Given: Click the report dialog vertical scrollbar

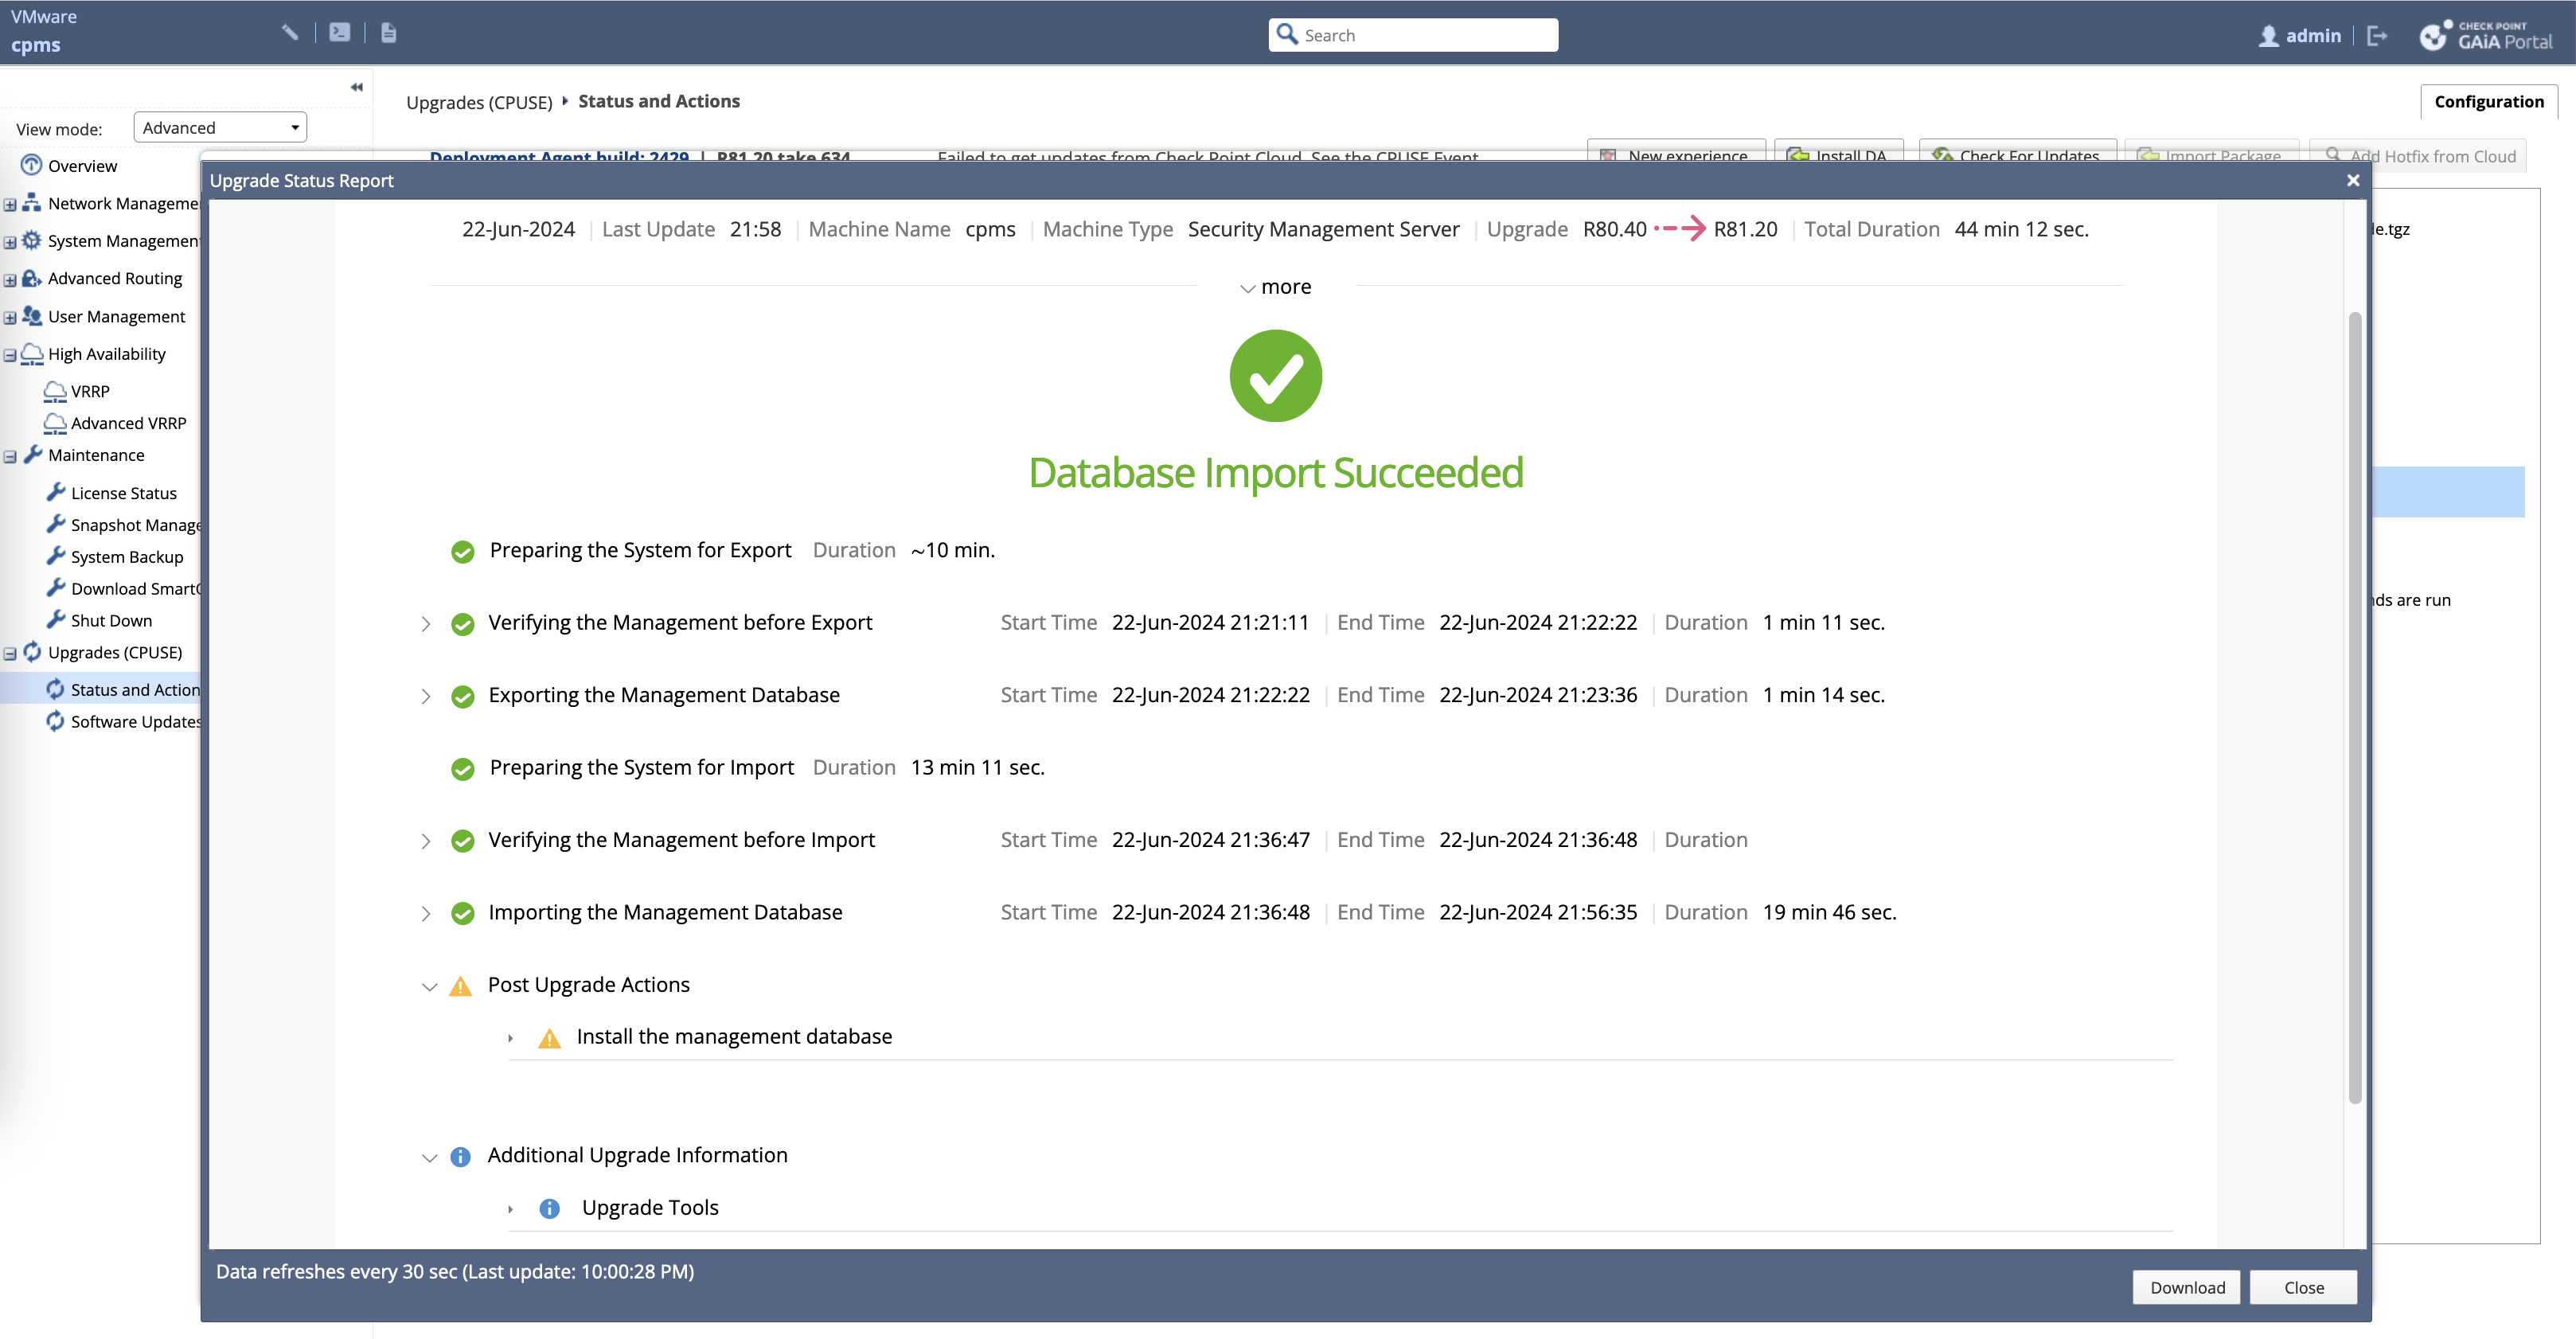Looking at the screenshot, I should [x=2354, y=706].
